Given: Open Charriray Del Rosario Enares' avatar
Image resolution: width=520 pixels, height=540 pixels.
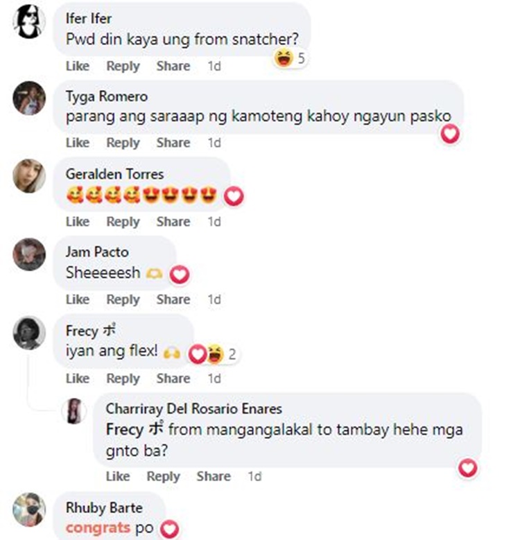Looking at the screenshot, I should [x=74, y=411].
